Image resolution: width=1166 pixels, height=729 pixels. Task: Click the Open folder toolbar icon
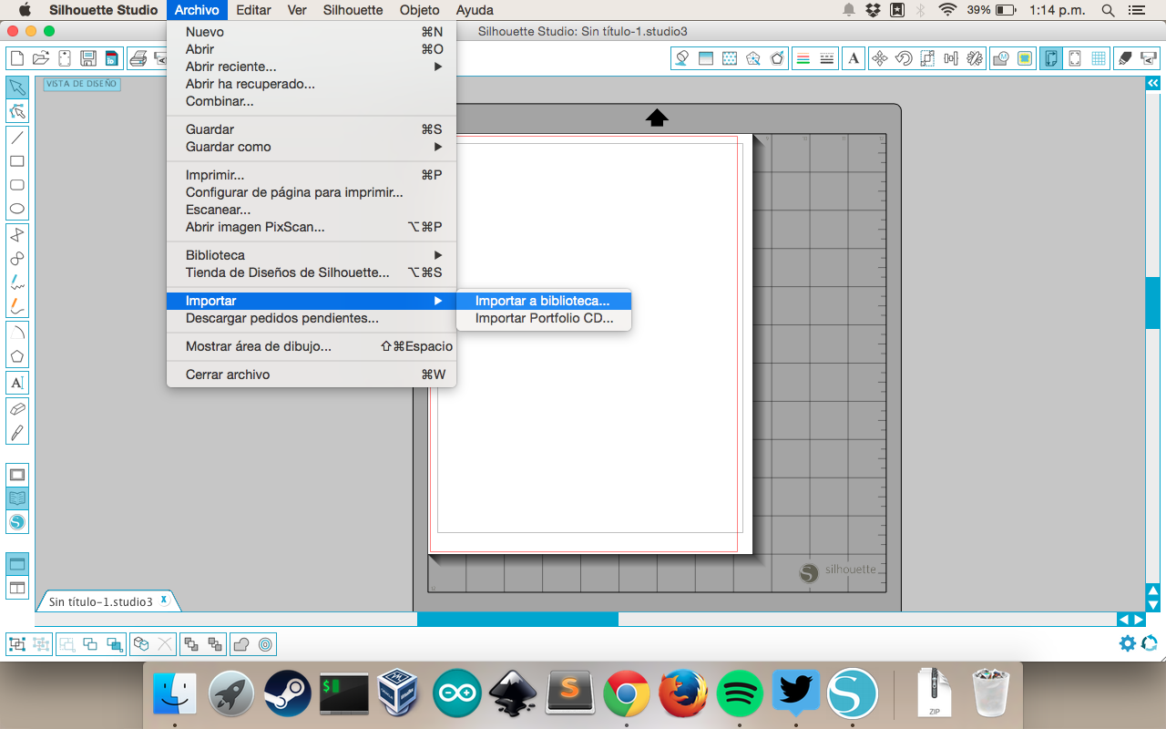pos(40,58)
